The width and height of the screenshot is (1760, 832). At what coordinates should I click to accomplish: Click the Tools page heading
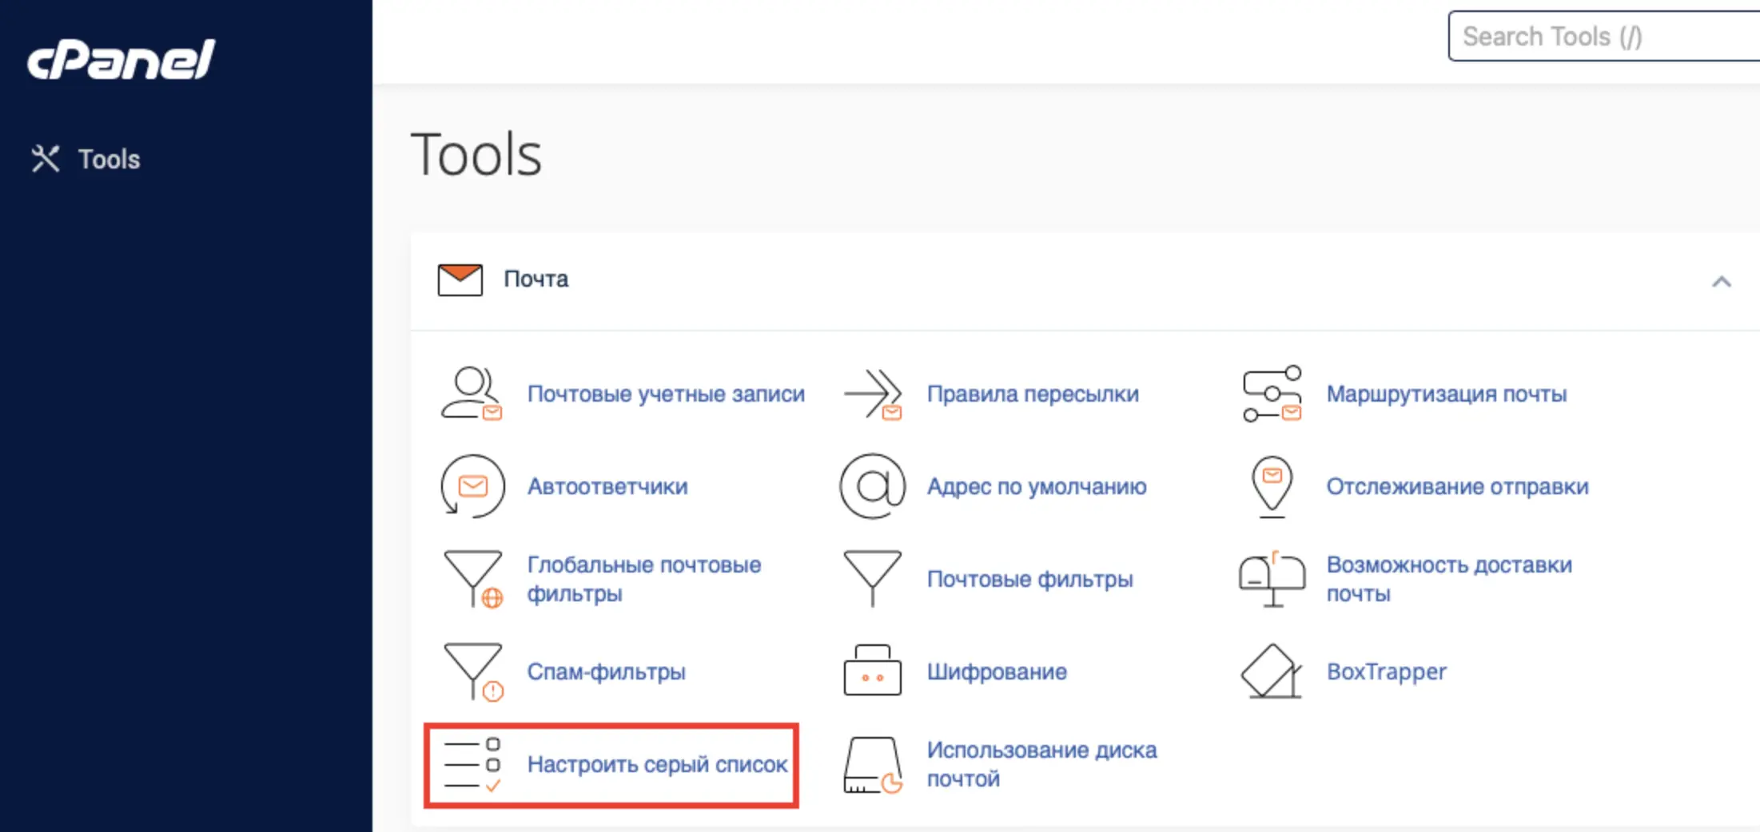click(x=476, y=154)
